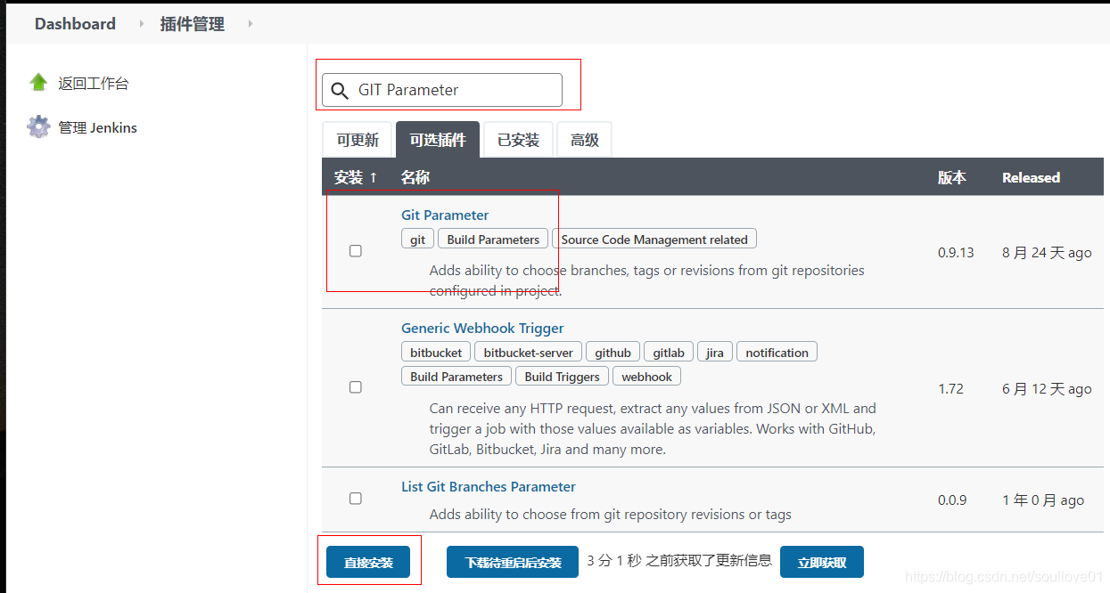Click the git tag under Git Parameter
The width and height of the screenshot is (1110, 593).
tap(417, 240)
